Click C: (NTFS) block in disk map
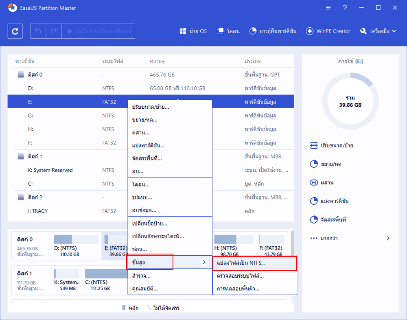The height and width of the screenshot is (320, 407). [x=106, y=280]
